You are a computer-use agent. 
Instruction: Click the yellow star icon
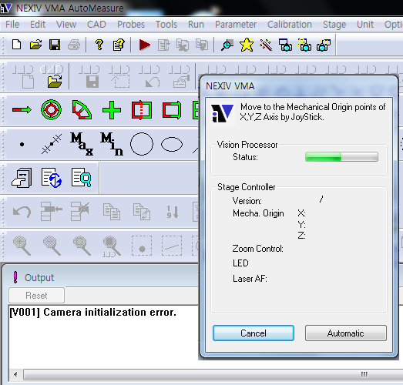point(247,45)
